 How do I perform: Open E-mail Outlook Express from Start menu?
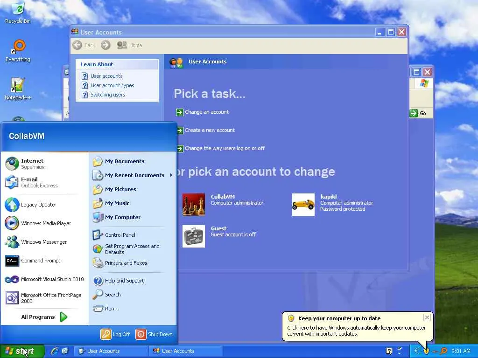[x=44, y=182]
